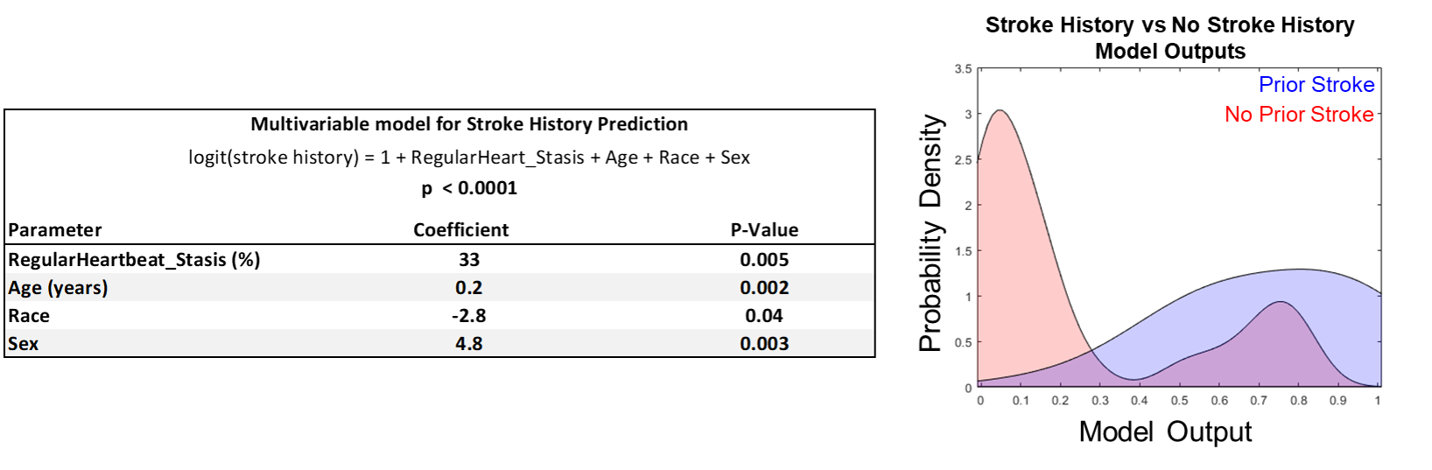Click the peak of the pink density curve
Viewport: 1432px width, 470px height.
[x=1000, y=111]
